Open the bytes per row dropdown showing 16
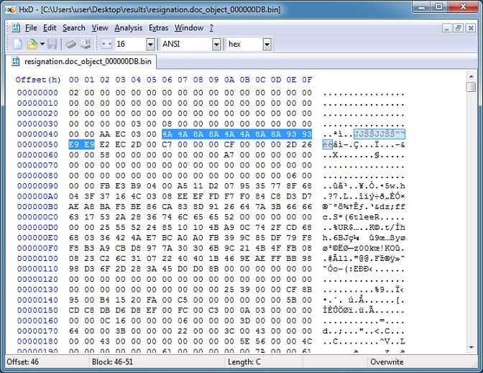483x373 pixels. click(150, 45)
